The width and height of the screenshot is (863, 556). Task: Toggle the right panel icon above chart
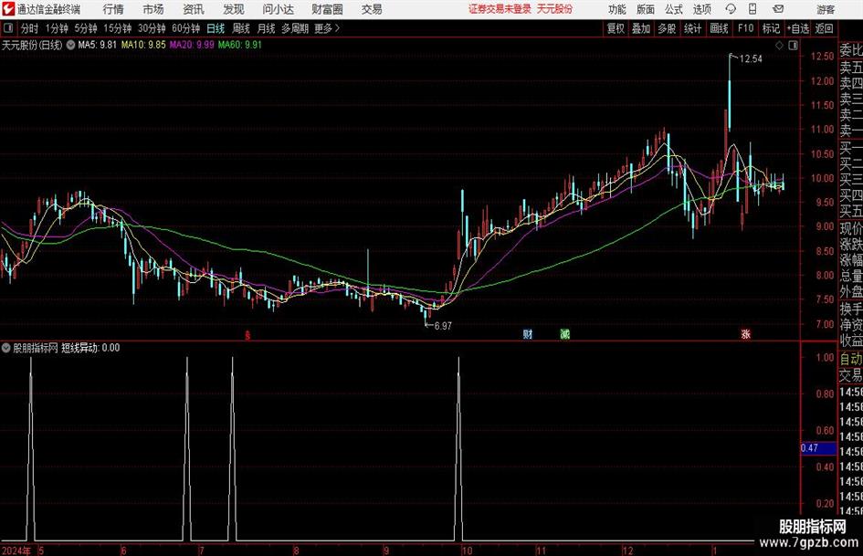click(x=793, y=45)
